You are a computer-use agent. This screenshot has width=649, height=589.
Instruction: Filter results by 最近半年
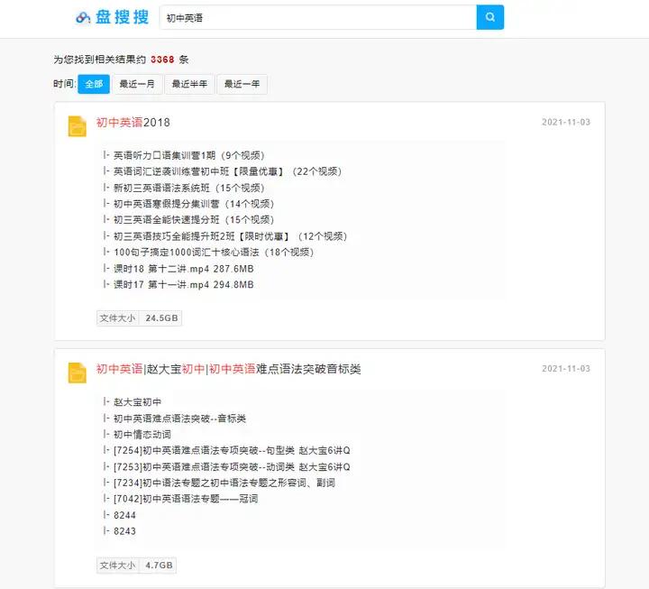click(x=189, y=84)
